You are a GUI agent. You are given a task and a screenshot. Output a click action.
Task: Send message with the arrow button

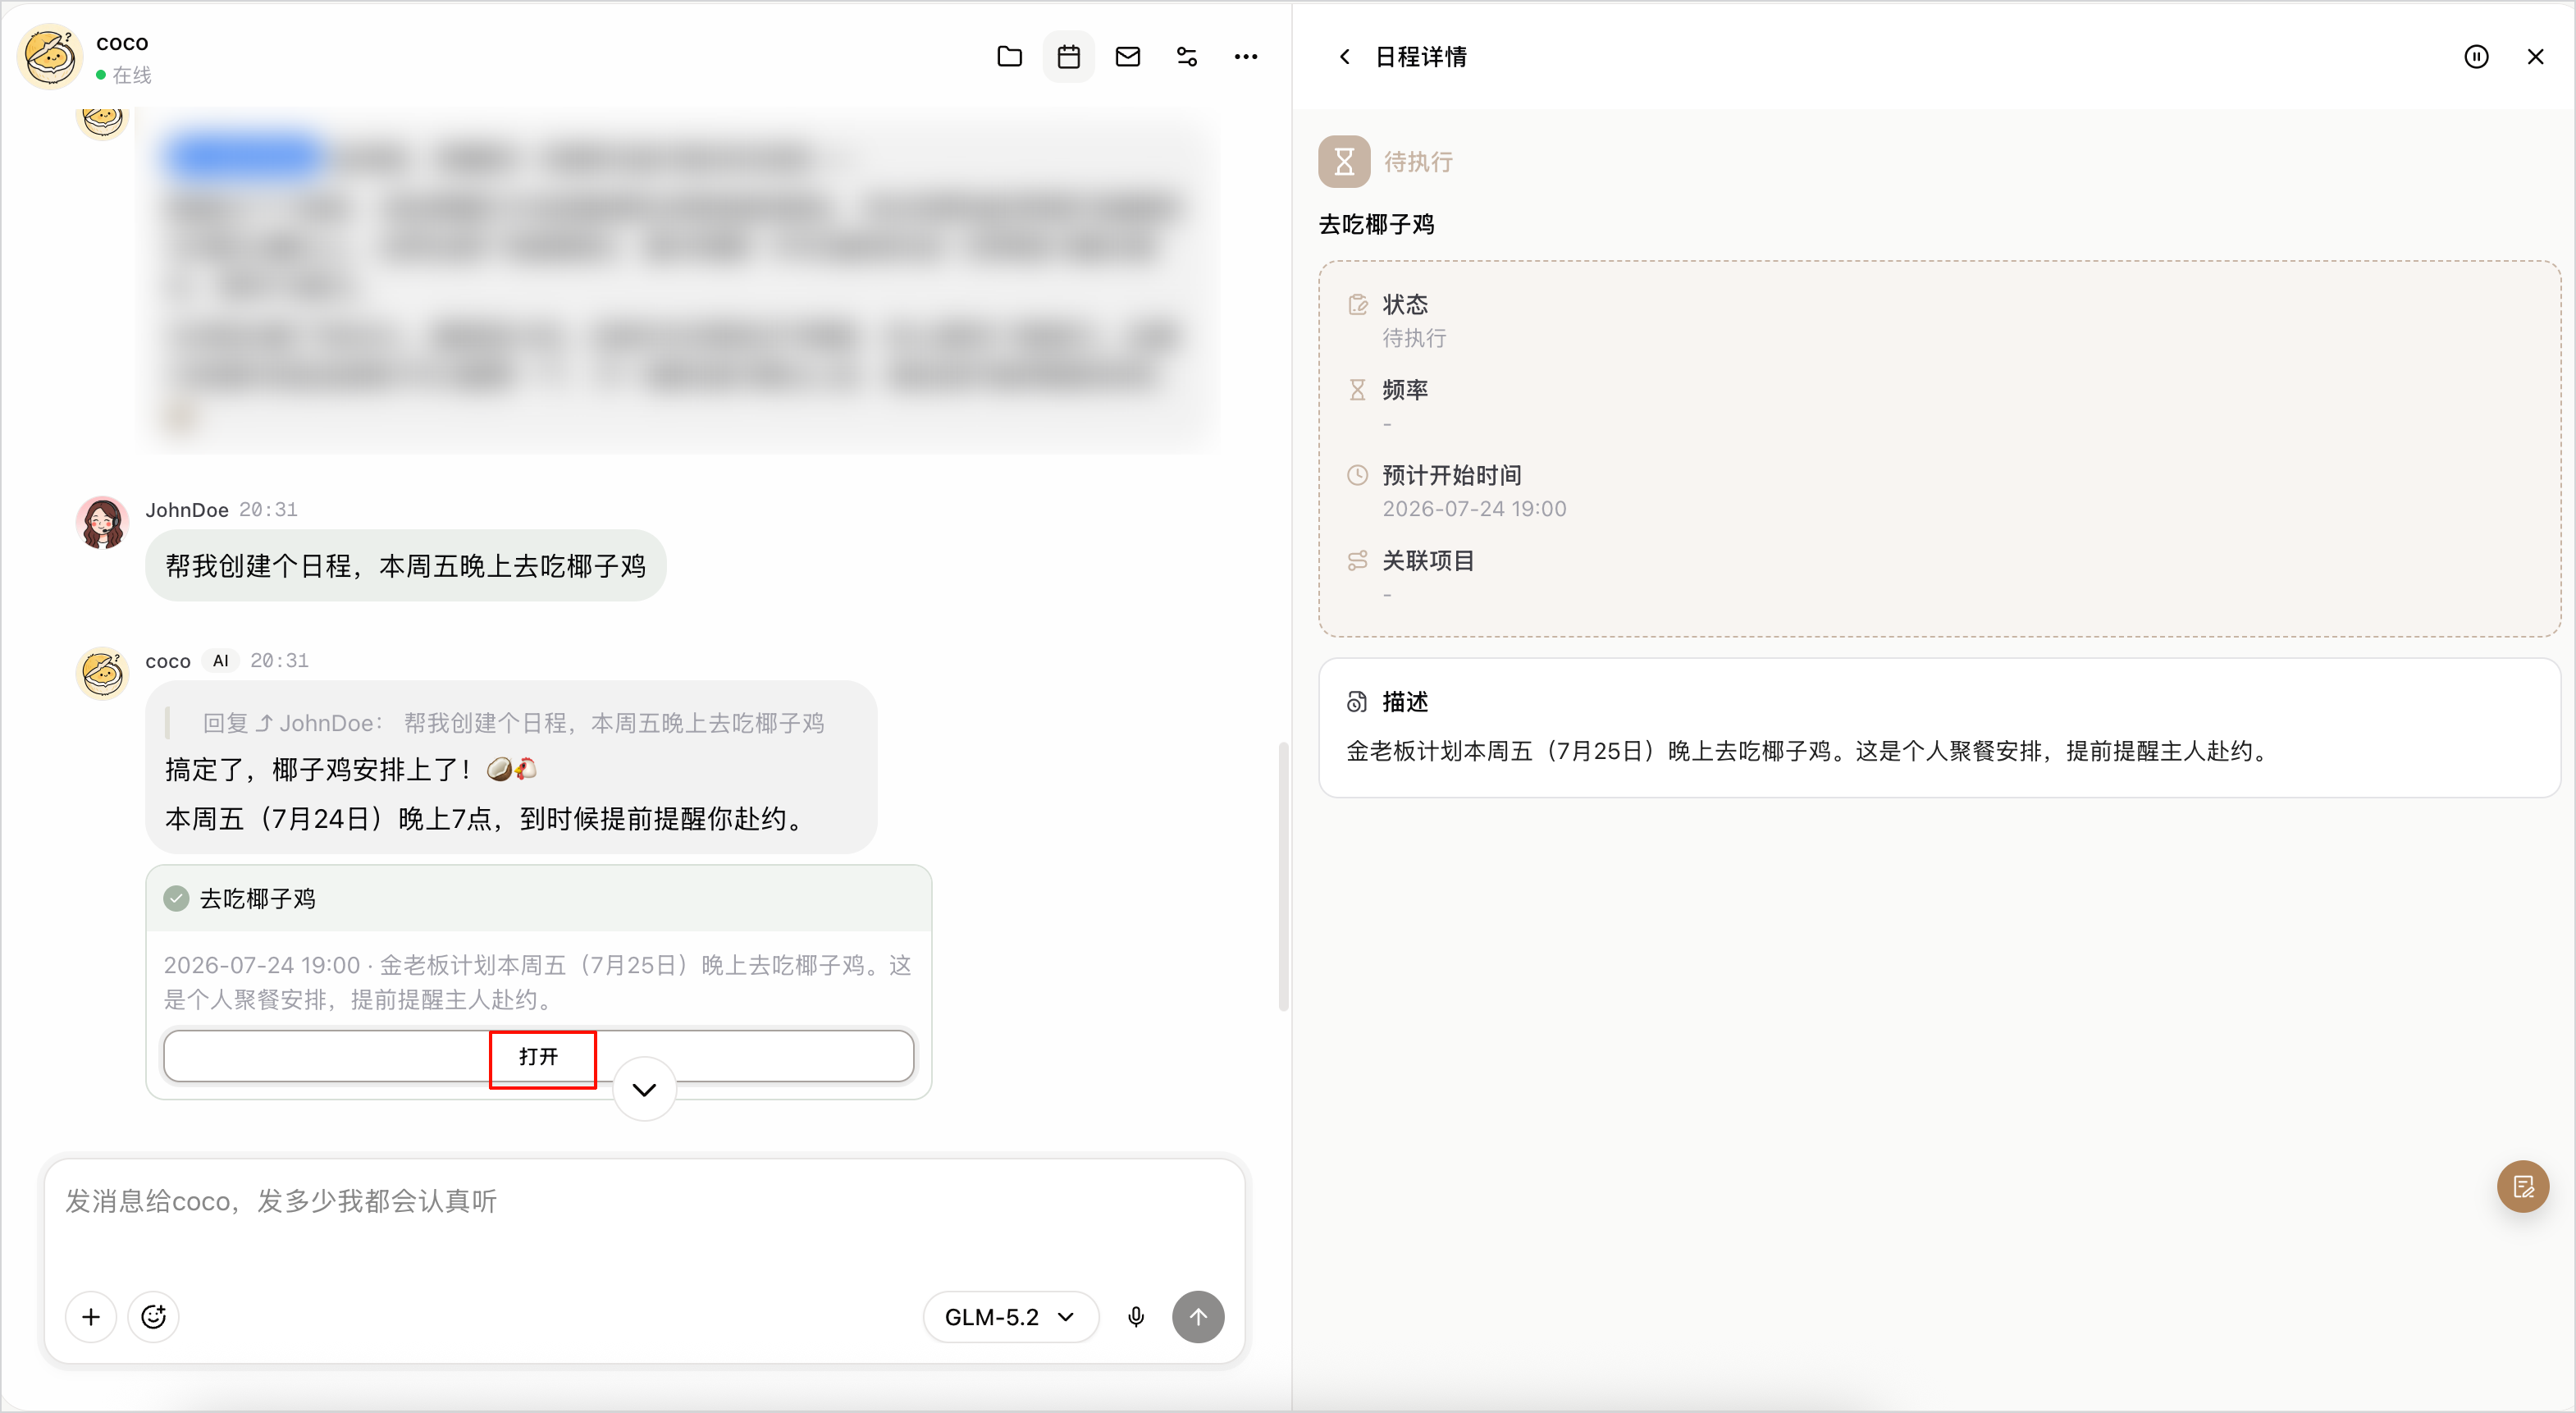(x=1198, y=1317)
